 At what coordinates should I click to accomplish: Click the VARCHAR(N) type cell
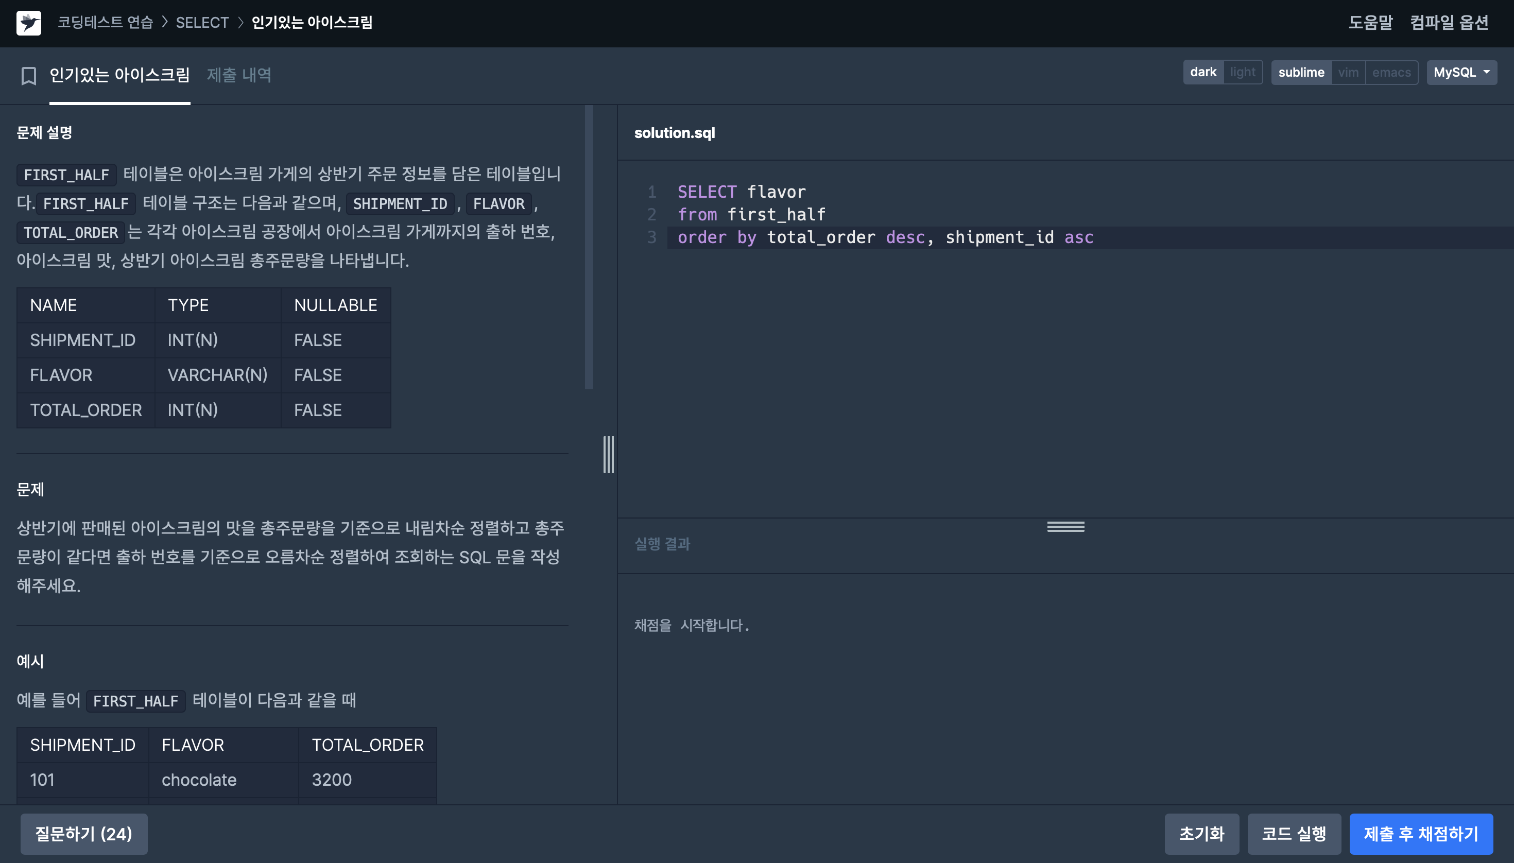point(217,374)
